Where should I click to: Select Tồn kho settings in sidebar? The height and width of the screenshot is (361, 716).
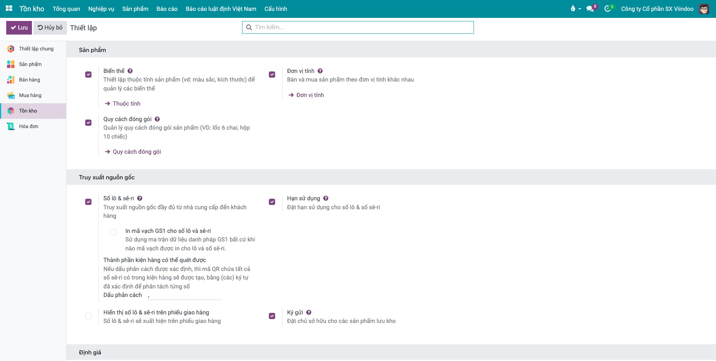tap(33, 111)
